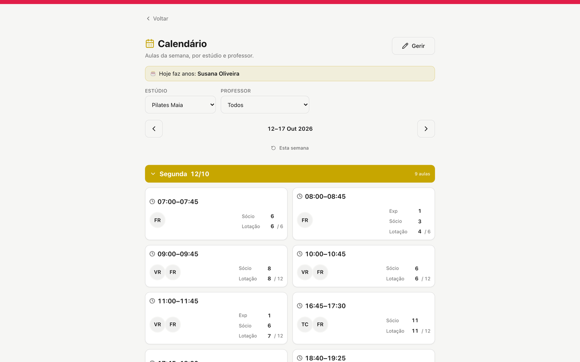Click the Voltar back link
This screenshot has height=362, width=580.
click(x=157, y=19)
